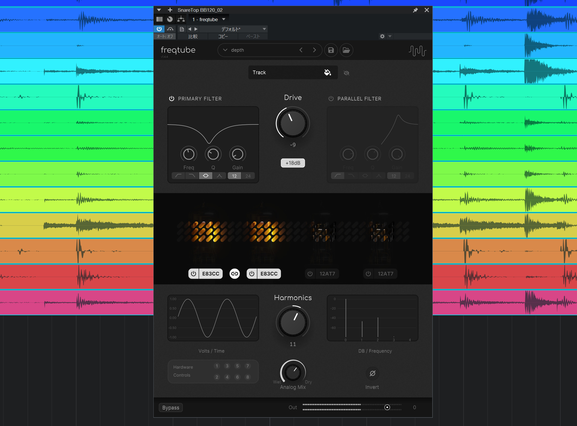Save the freqtube preset
577x426 pixels.
click(331, 50)
